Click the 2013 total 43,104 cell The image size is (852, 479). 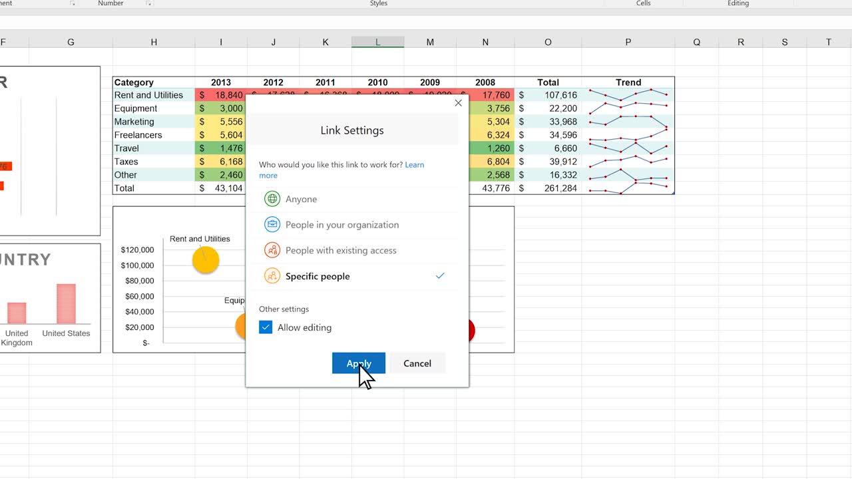pyautogui.click(x=221, y=188)
